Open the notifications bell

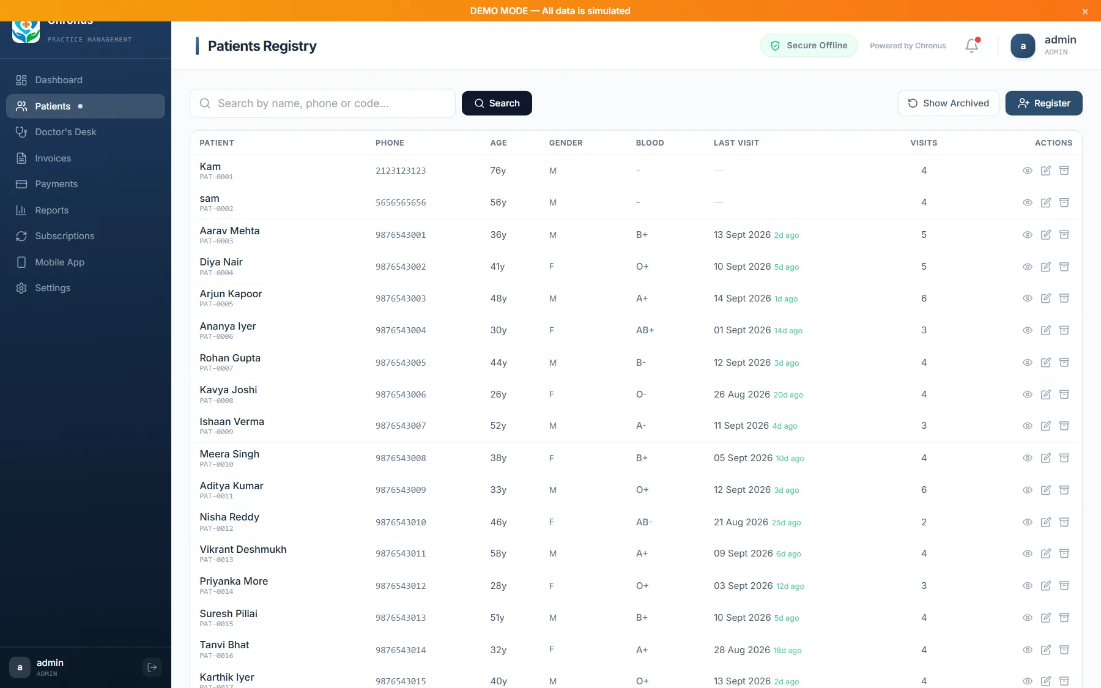(x=972, y=45)
